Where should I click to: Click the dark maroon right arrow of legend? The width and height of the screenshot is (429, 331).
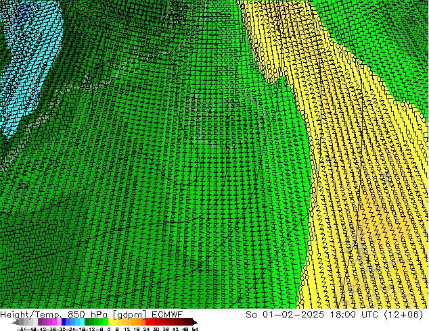tap(195, 322)
